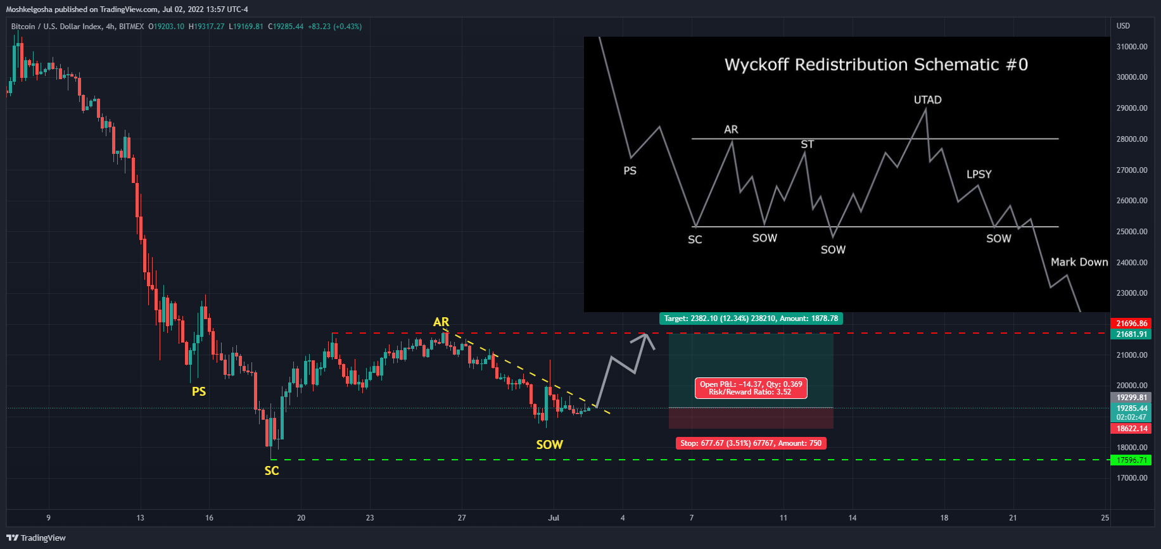Click the yellow 'SC' annotation on chart

tap(272, 470)
